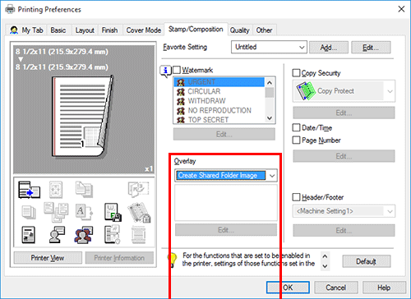The width and height of the screenshot is (411, 299).
Task: Go to the Quality tab
Action: [240, 30]
